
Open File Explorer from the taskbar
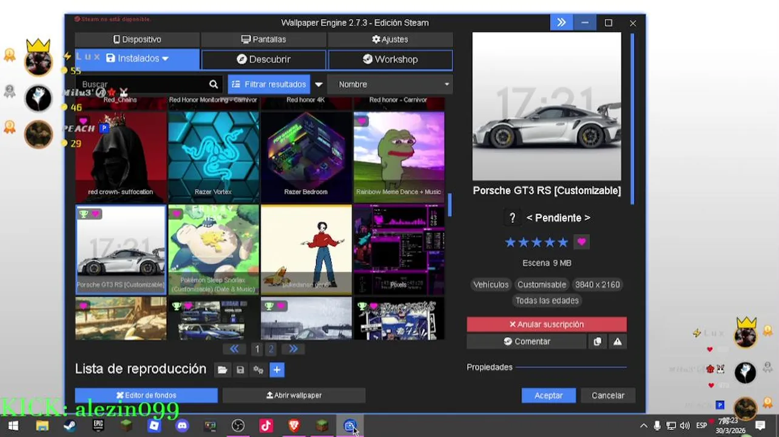42,426
